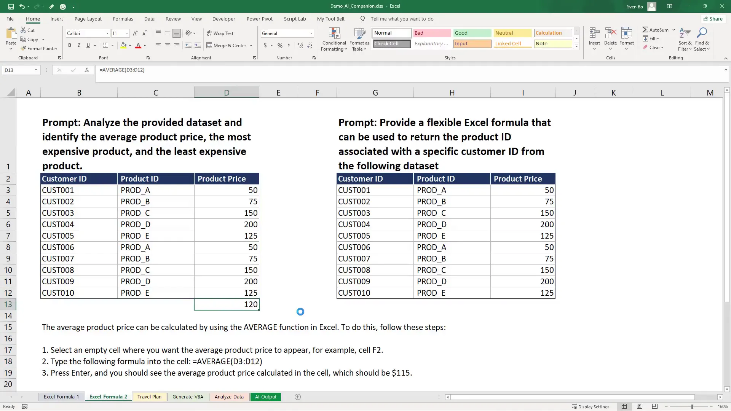This screenshot has width=731, height=411.
Task: Click the Share button
Action: (x=713, y=19)
